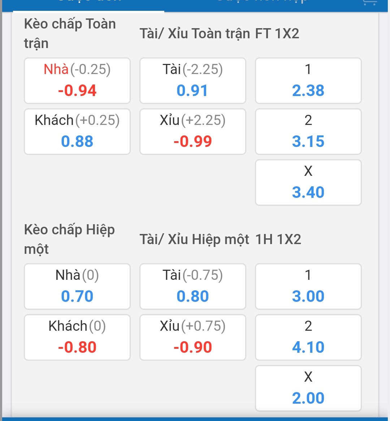
Task: Select Khách (+0.25) odds 0.88
Action: tap(77, 131)
